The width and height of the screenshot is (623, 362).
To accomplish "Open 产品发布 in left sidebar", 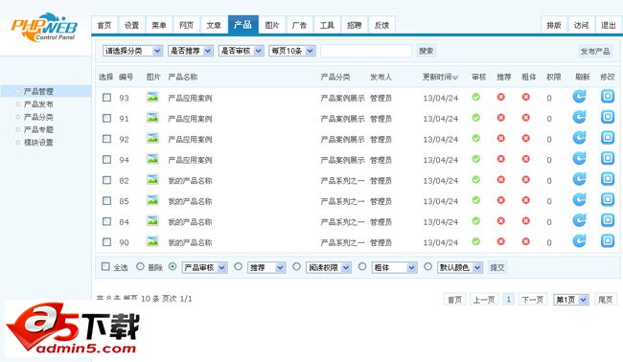I will click(38, 104).
